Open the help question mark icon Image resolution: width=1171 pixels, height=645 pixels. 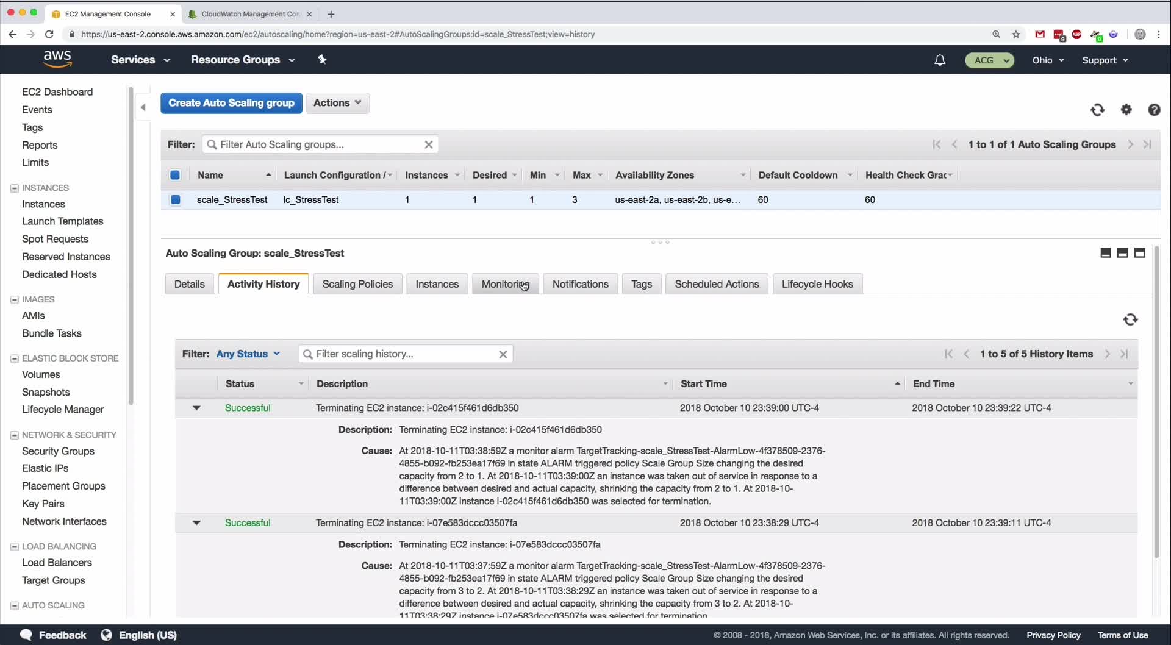pos(1154,110)
